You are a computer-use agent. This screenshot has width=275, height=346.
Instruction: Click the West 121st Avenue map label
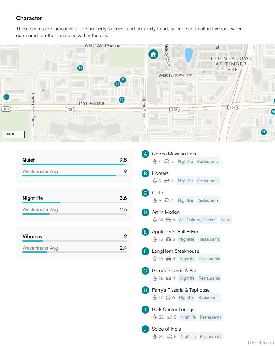(175, 75)
